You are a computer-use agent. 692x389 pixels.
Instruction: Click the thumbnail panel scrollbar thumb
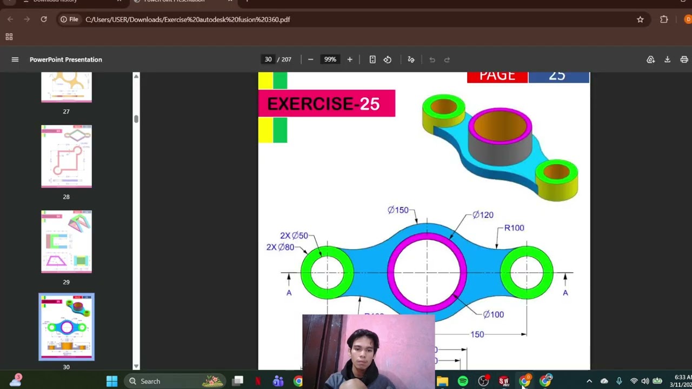(x=136, y=119)
